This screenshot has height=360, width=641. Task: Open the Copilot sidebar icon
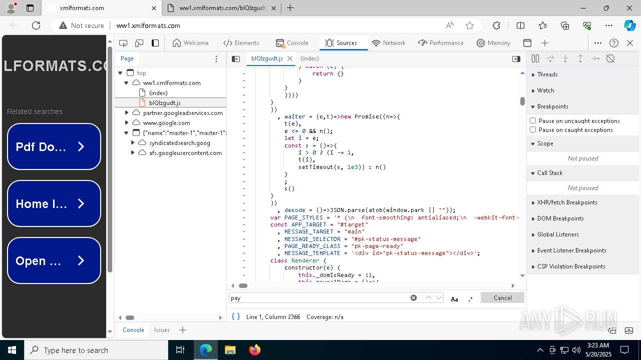click(x=630, y=25)
